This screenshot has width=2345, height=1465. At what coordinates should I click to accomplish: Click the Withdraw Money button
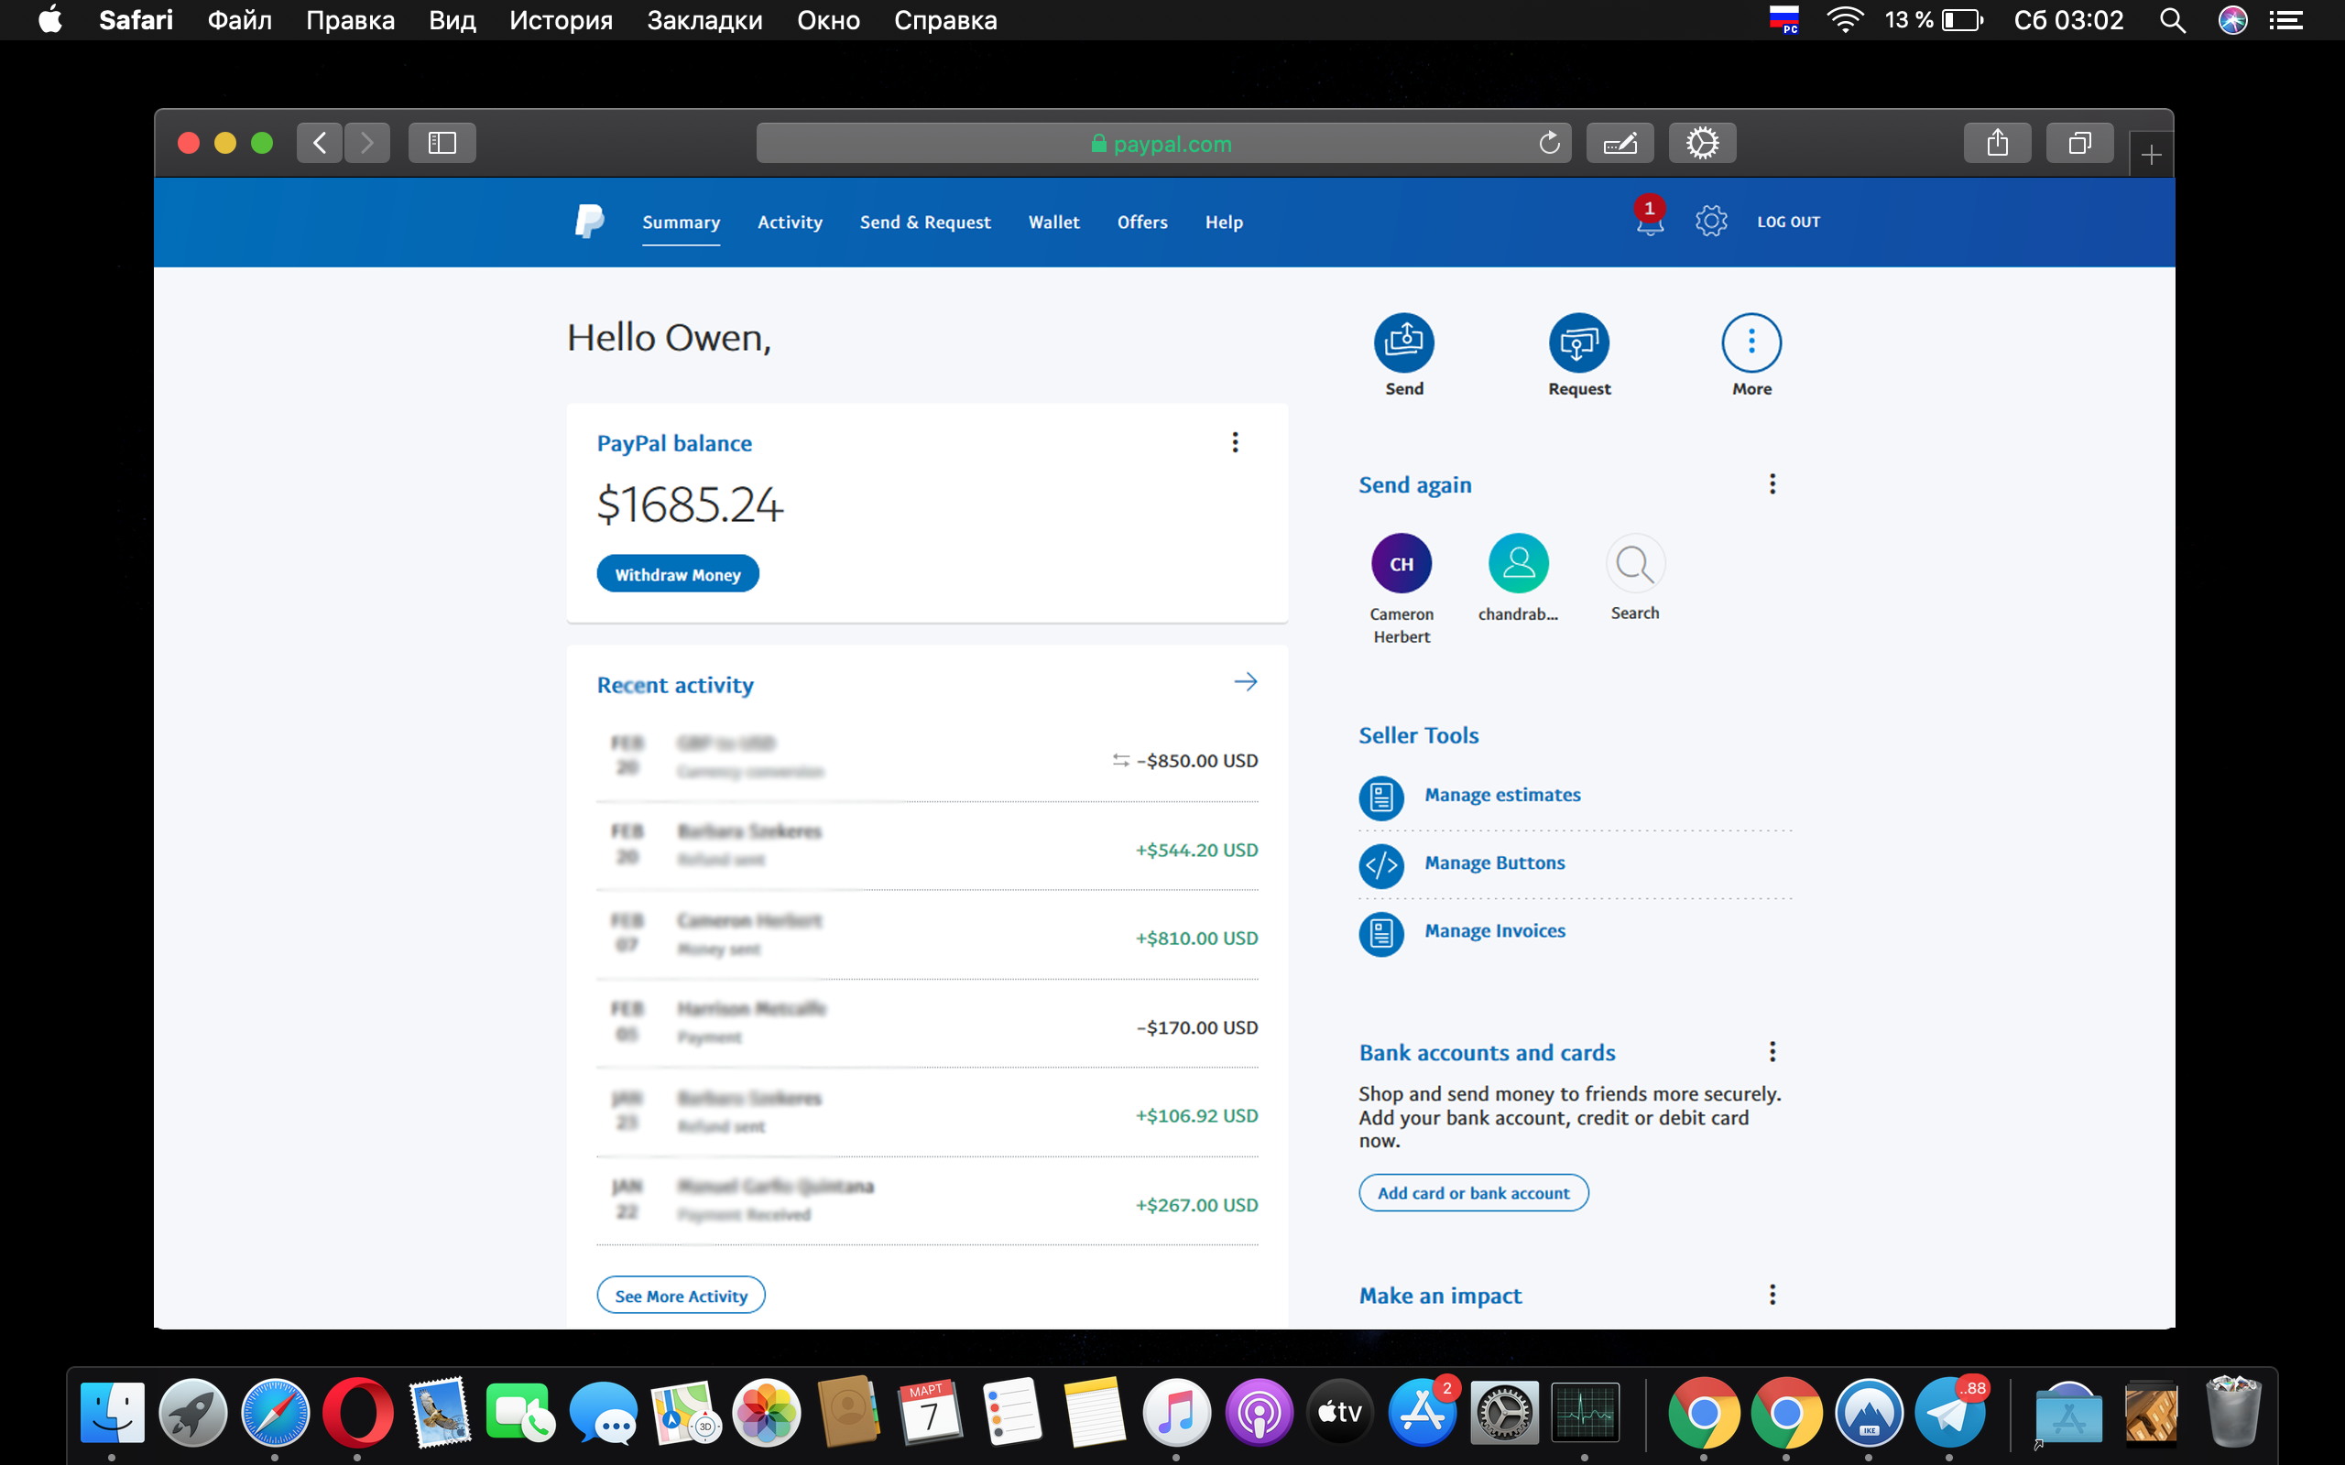click(677, 575)
